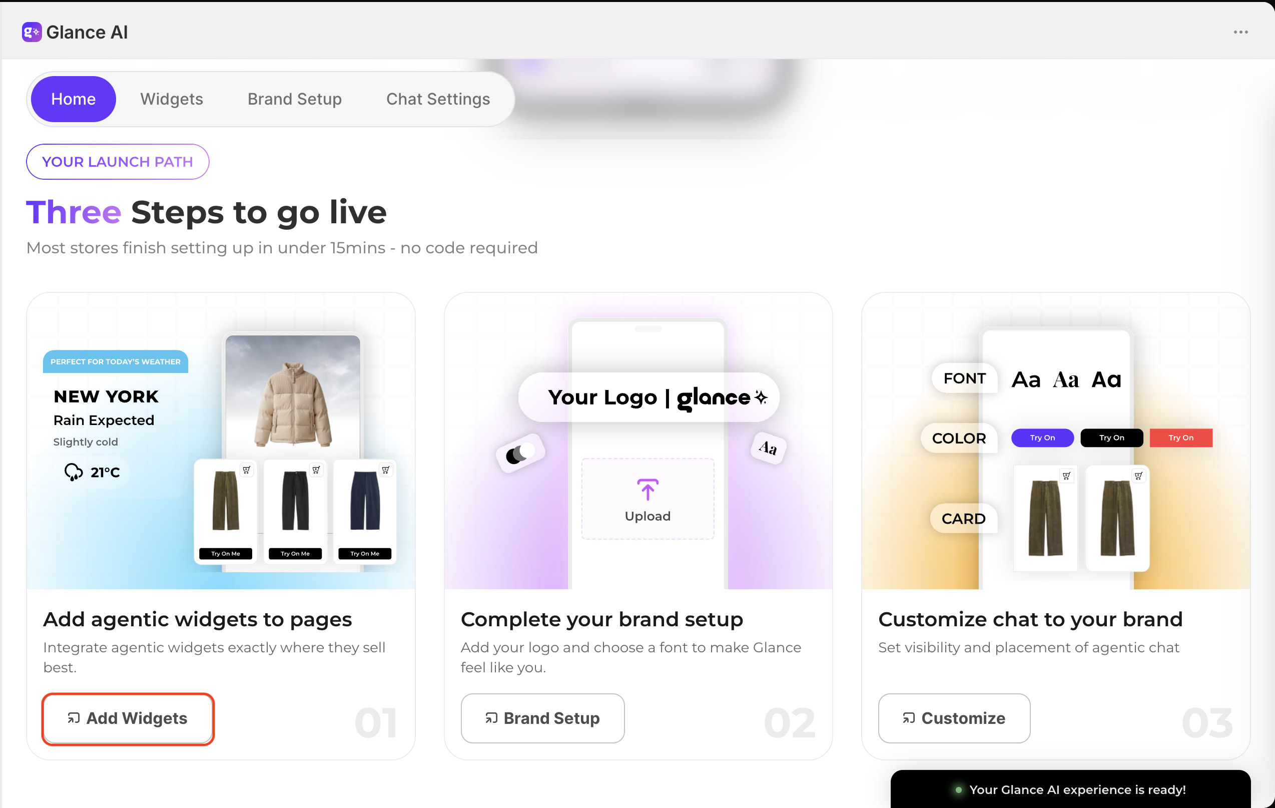Click the Customize button
The width and height of the screenshot is (1275, 808).
954,718
